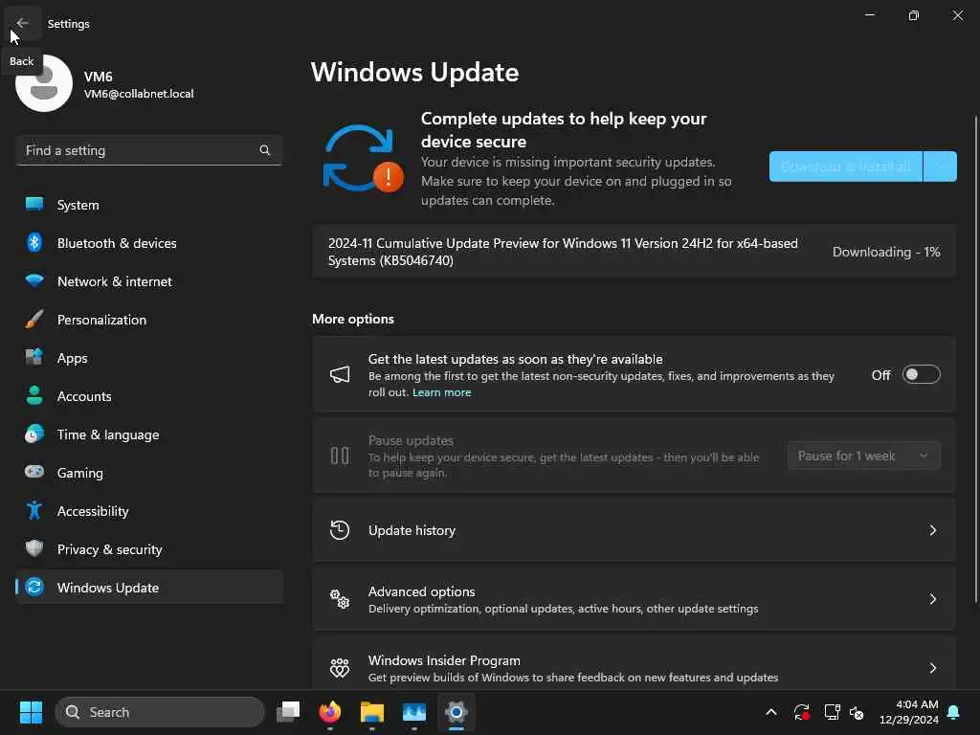Click the search magnifier in Find a setting

[x=264, y=150]
